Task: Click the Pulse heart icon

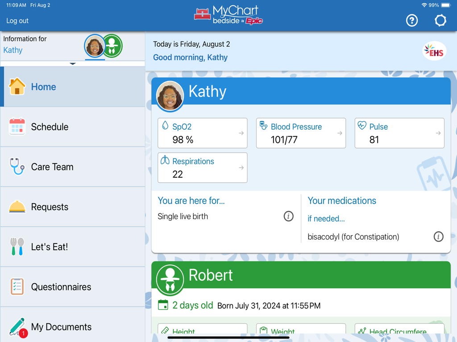Action: point(362,125)
